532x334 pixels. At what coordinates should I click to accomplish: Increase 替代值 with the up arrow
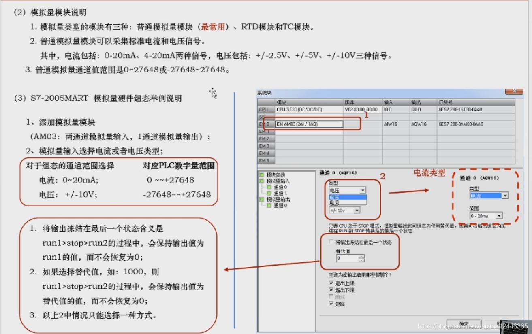pyautogui.click(x=361, y=256)
